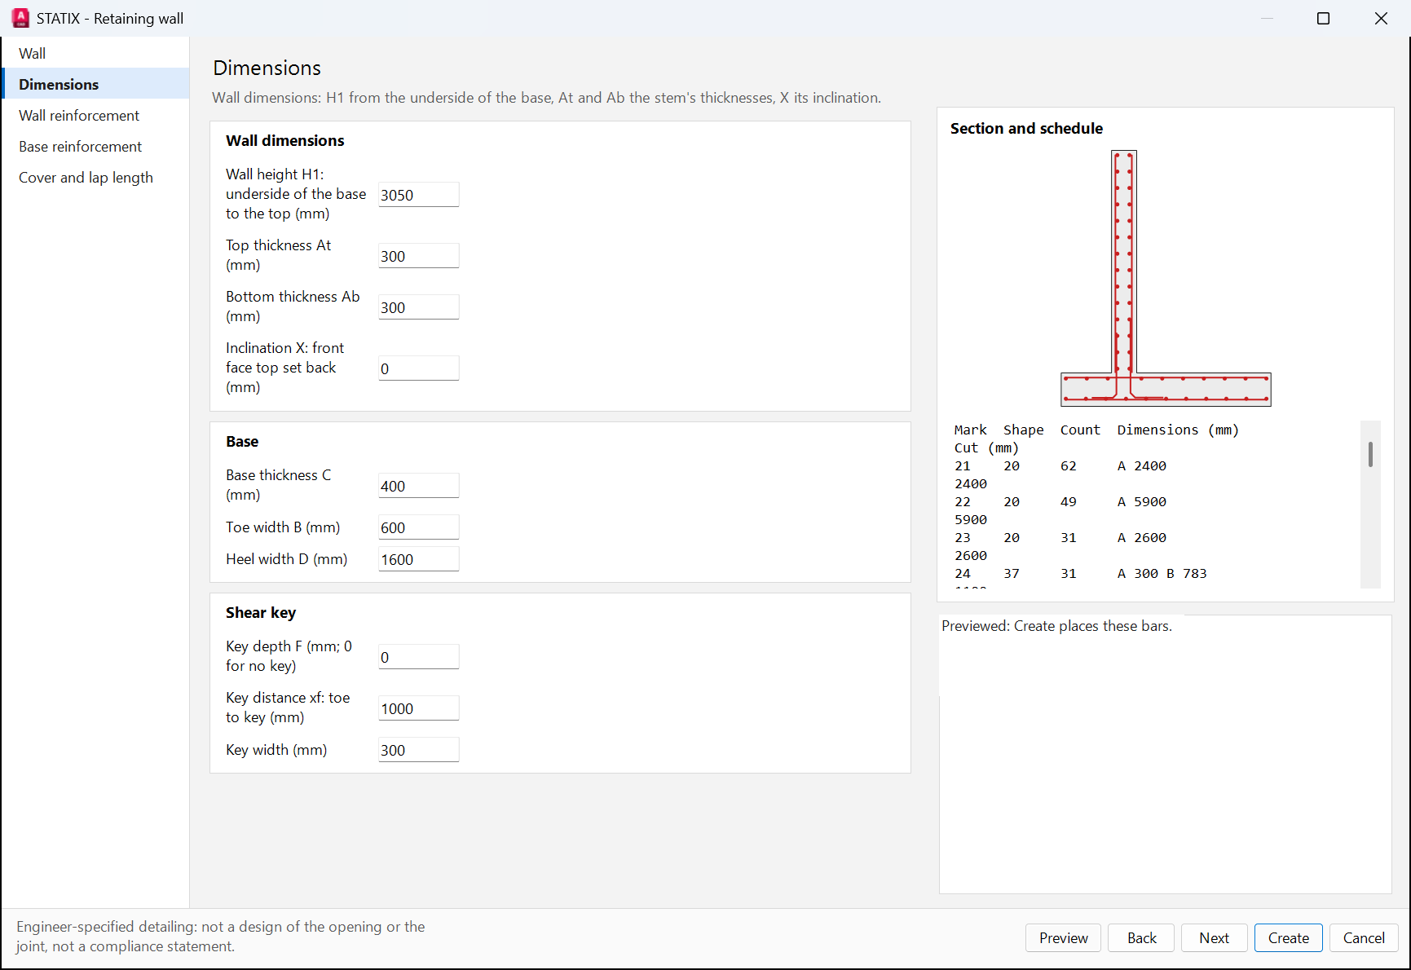
Task: Click the STATIX app icon in title bar
Action: (20, 18)
